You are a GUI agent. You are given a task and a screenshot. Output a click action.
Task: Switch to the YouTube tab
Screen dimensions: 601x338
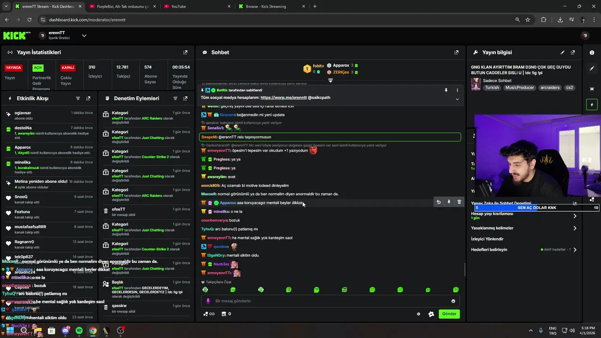197,7
